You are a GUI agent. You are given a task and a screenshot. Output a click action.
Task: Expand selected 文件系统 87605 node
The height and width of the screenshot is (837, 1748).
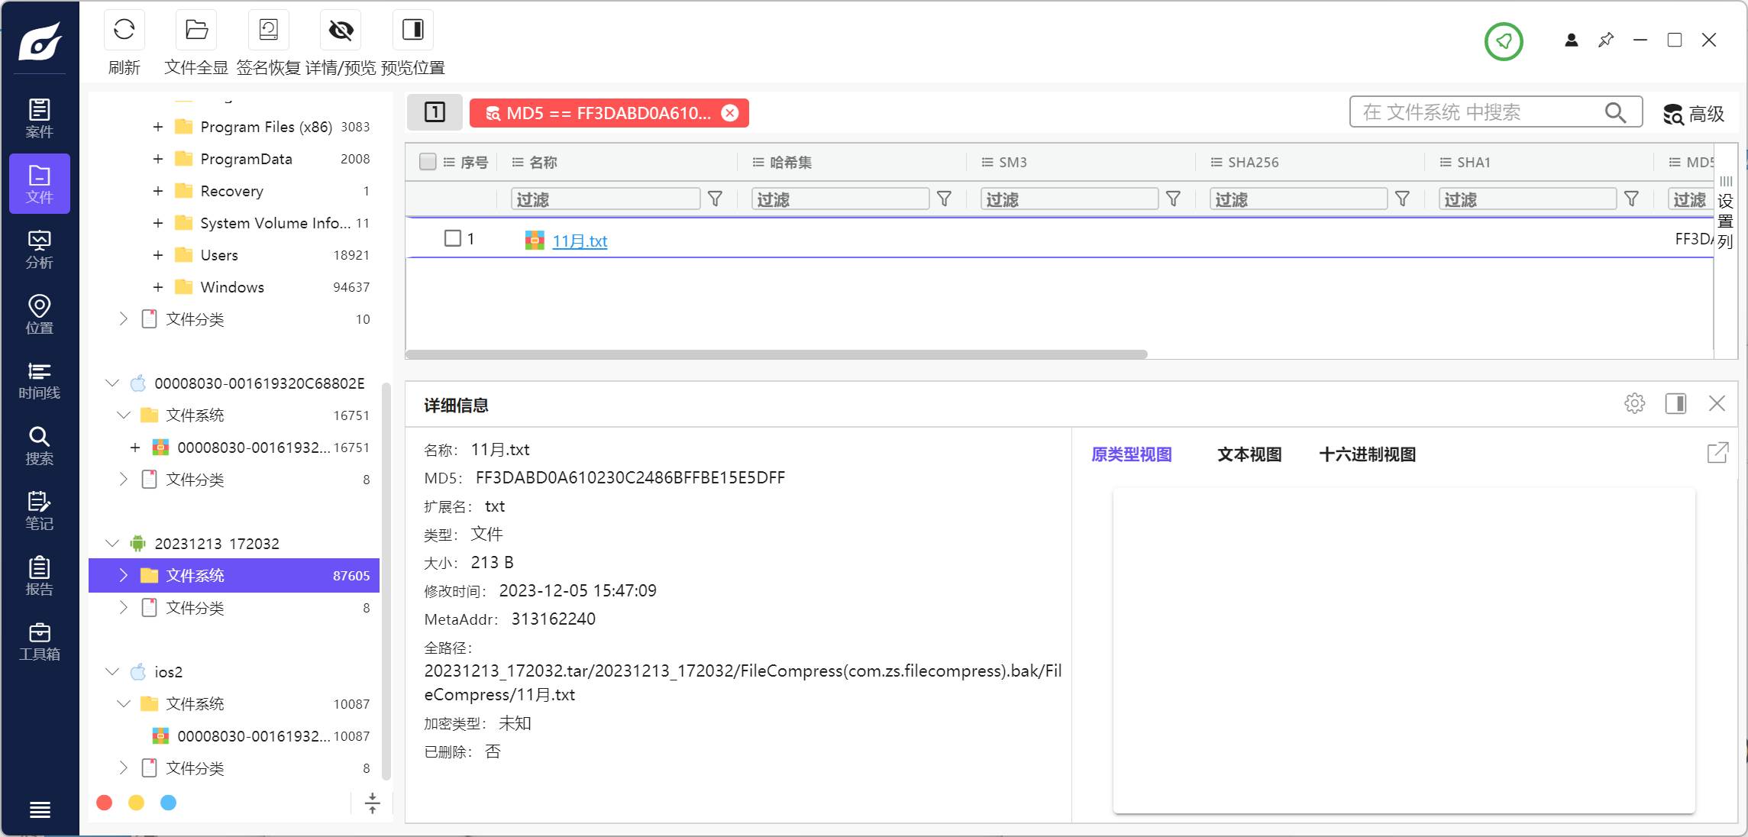124,575
